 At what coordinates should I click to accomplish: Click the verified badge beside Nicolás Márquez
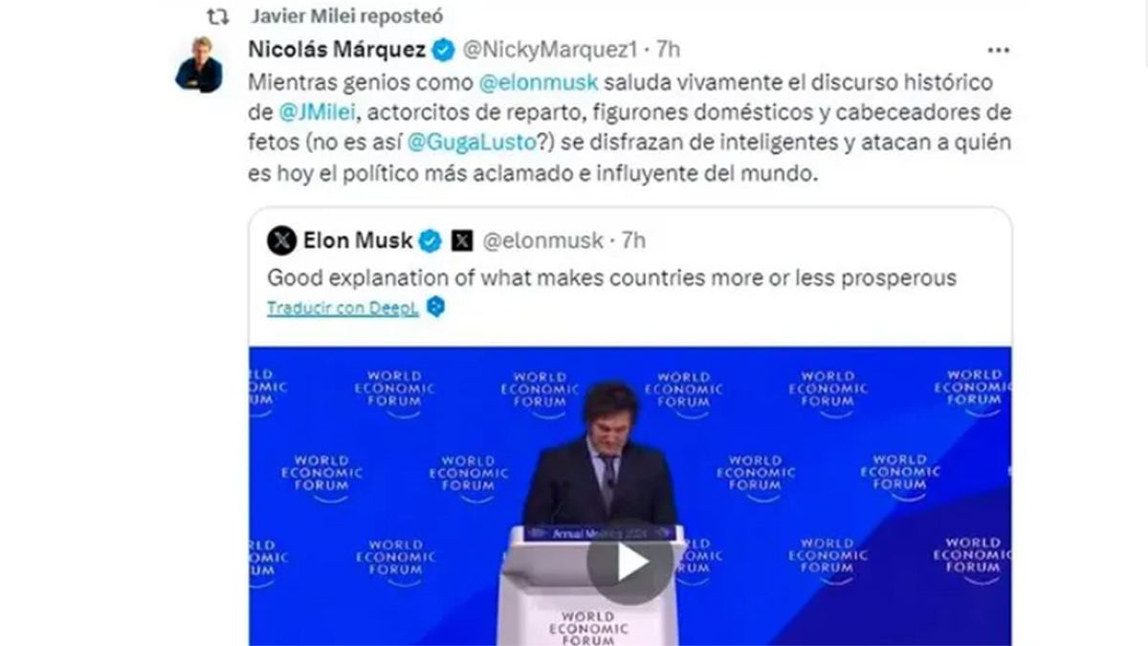(442, 49)
